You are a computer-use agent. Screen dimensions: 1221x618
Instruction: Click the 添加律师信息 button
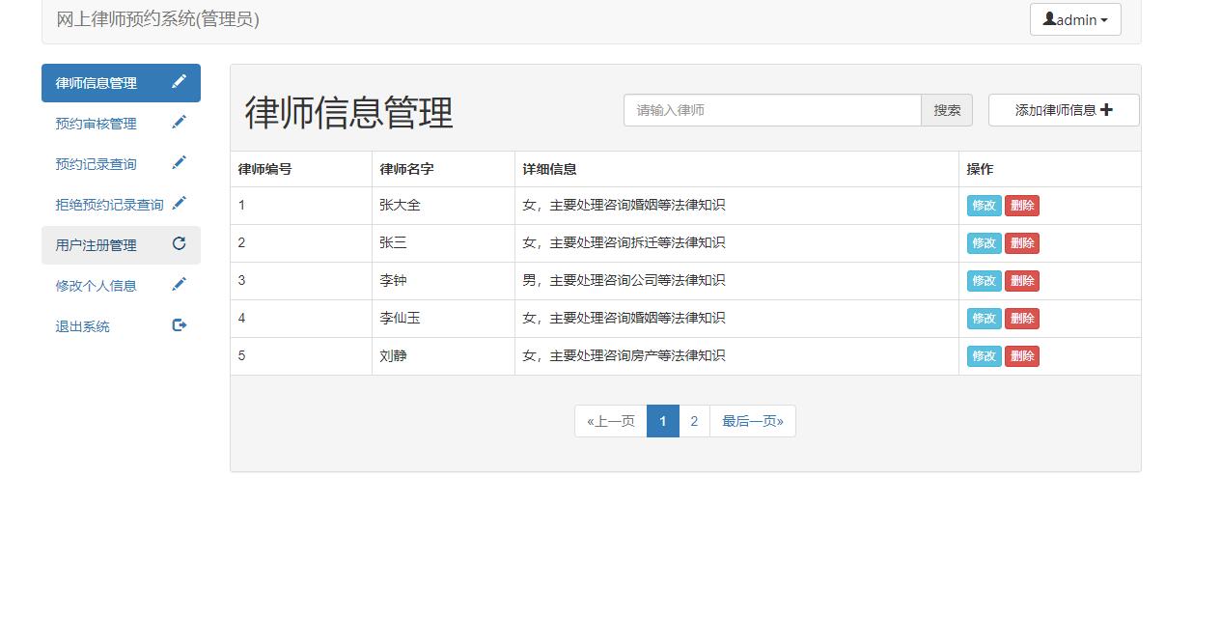pos(1063,110)
